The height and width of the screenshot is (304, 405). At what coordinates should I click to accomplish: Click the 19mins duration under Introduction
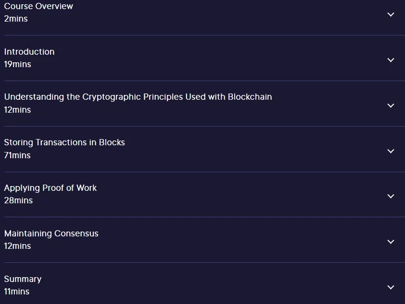18,64
